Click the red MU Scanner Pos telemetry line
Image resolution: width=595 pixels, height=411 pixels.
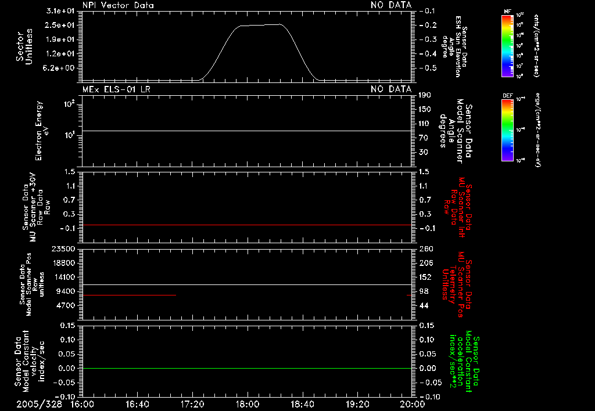coord(129,295)
